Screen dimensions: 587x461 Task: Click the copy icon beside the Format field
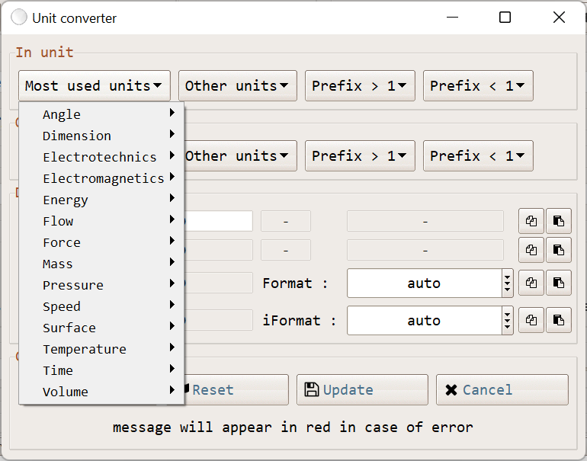[531, 283]
